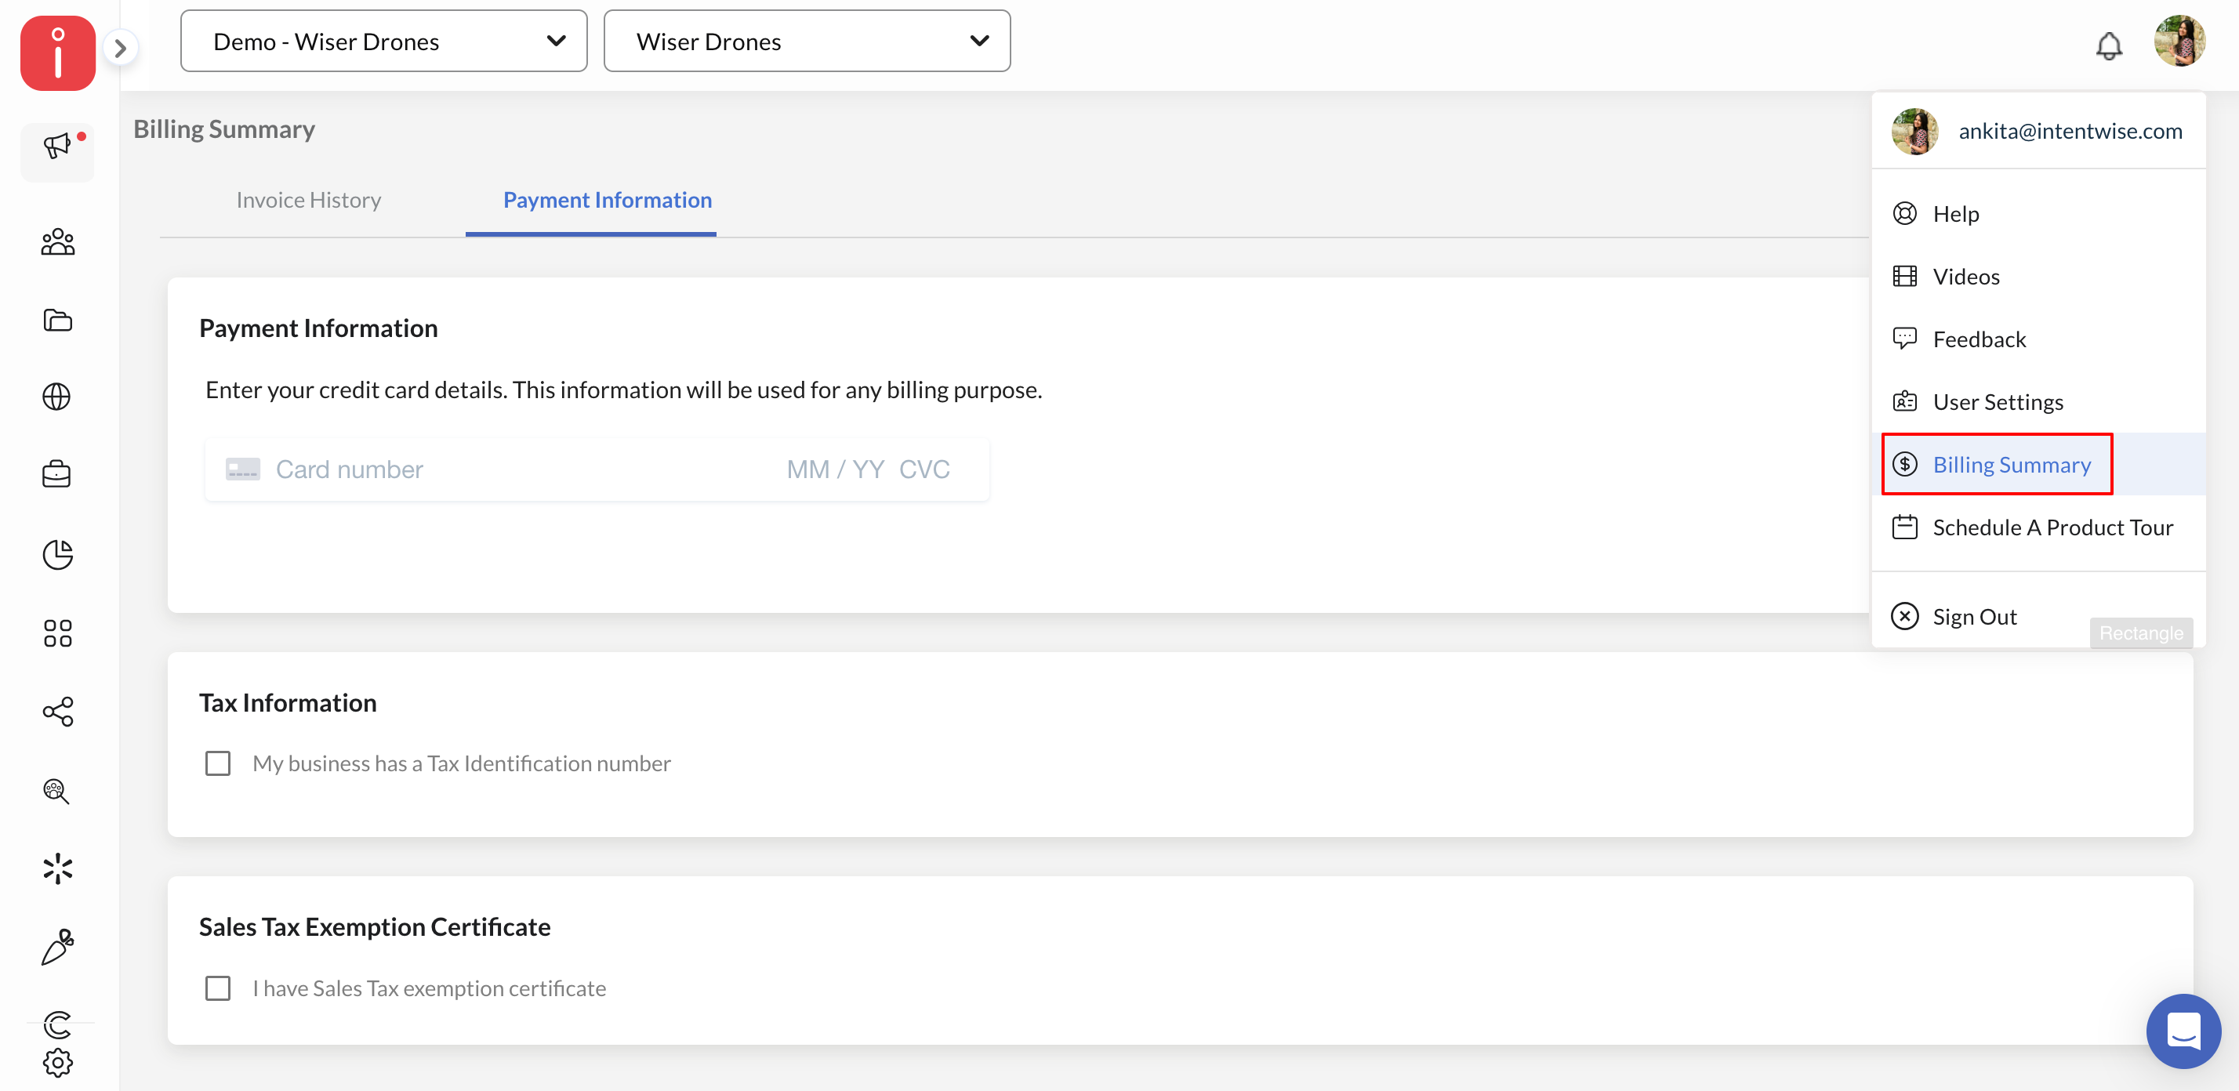Viewport: 2239px width, 1091px height.
Task: Click the red Intentwise logo icon
Action: pyautogui.click(x=57, y=52)
